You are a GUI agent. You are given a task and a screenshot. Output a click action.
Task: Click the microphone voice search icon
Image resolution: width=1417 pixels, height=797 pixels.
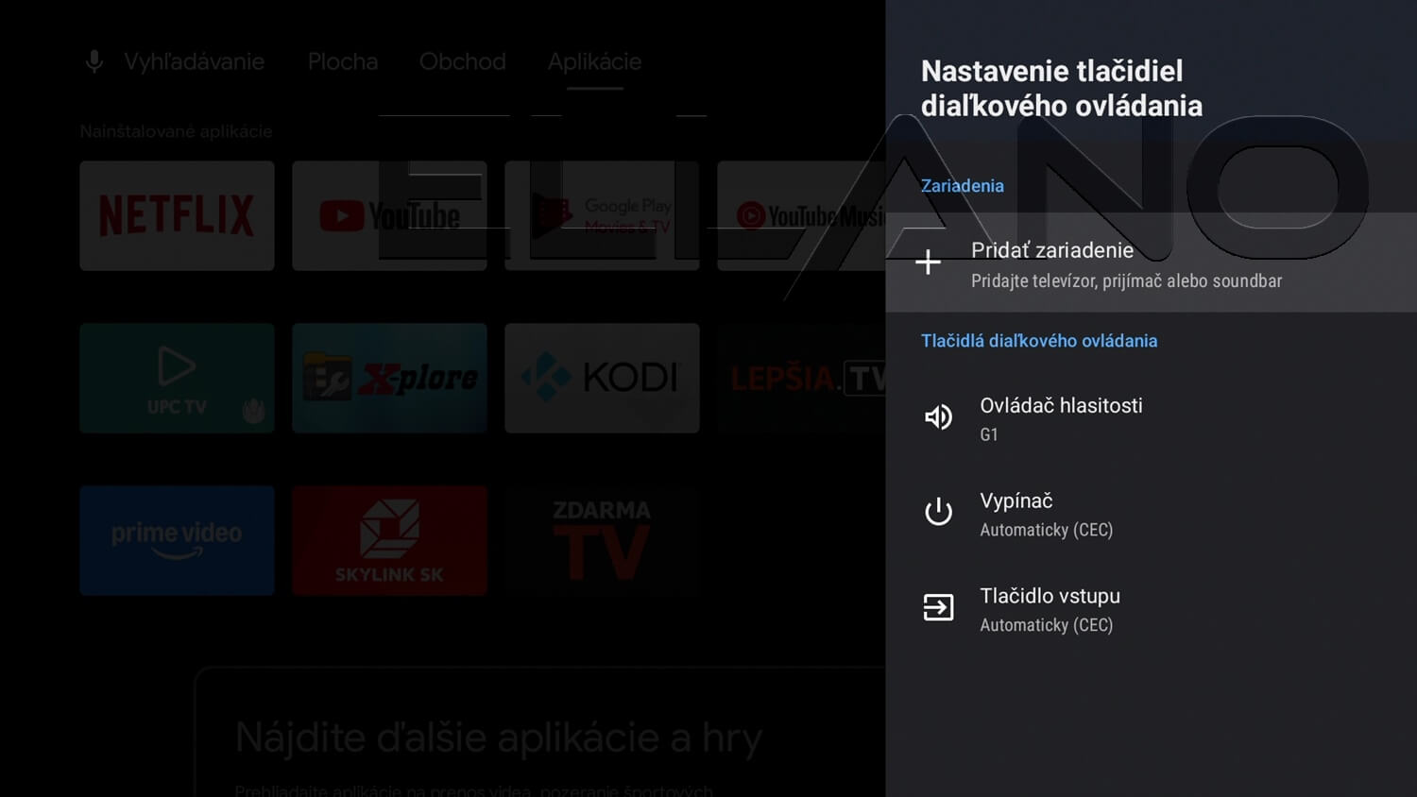tap(94, 62)
